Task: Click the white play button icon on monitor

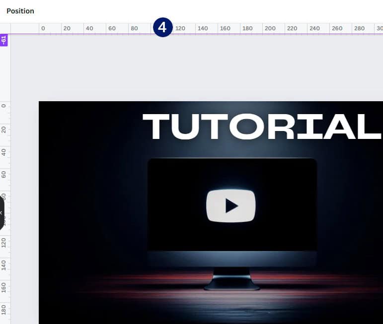Action: [231, 206]
